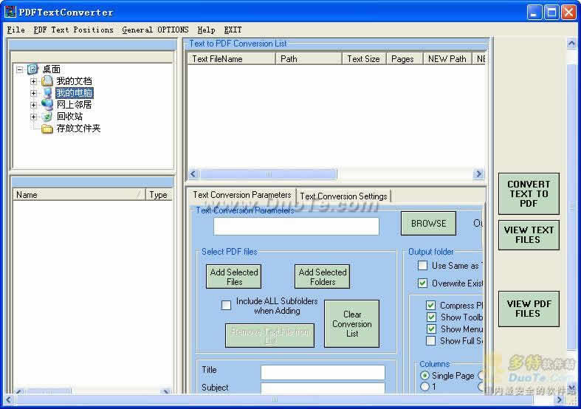581x409 pixels.
Task: Uncheck the Overwrite Existing checkbox
Action: click(x=422, y=283)
